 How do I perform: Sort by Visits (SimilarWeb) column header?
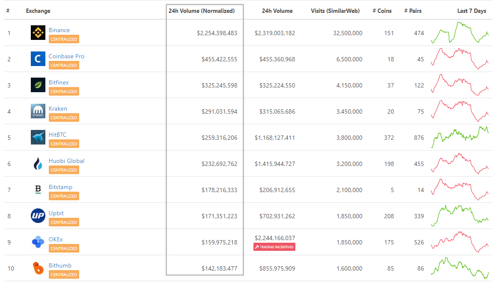tap(335, 11)
